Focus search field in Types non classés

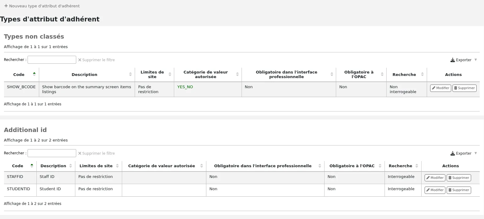[52, 60]
